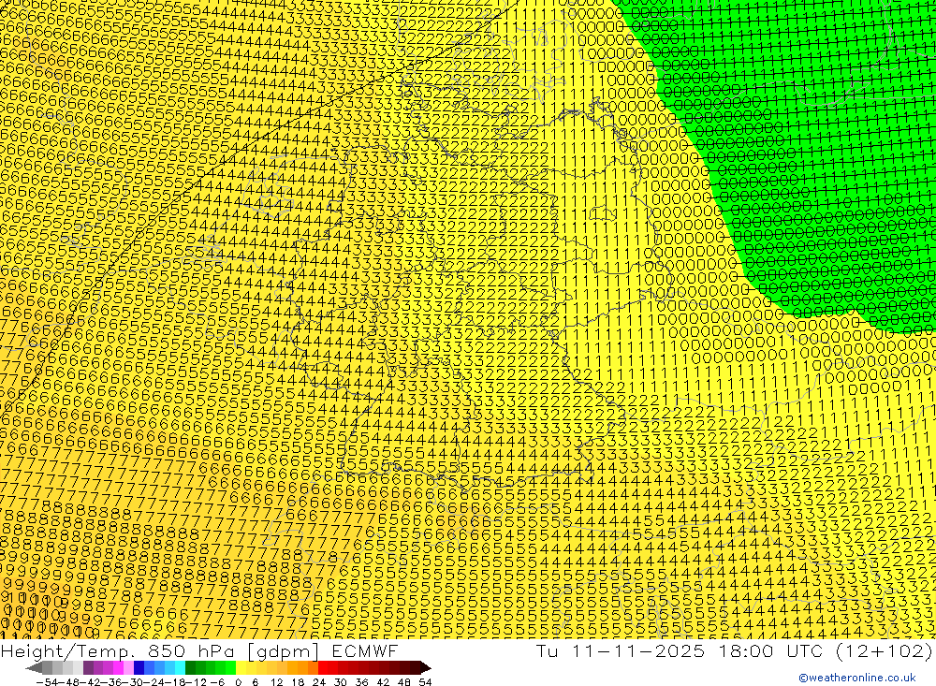
Task: Click the '12' legend value under orange-yellow
Action: click(x=277, y=682)
